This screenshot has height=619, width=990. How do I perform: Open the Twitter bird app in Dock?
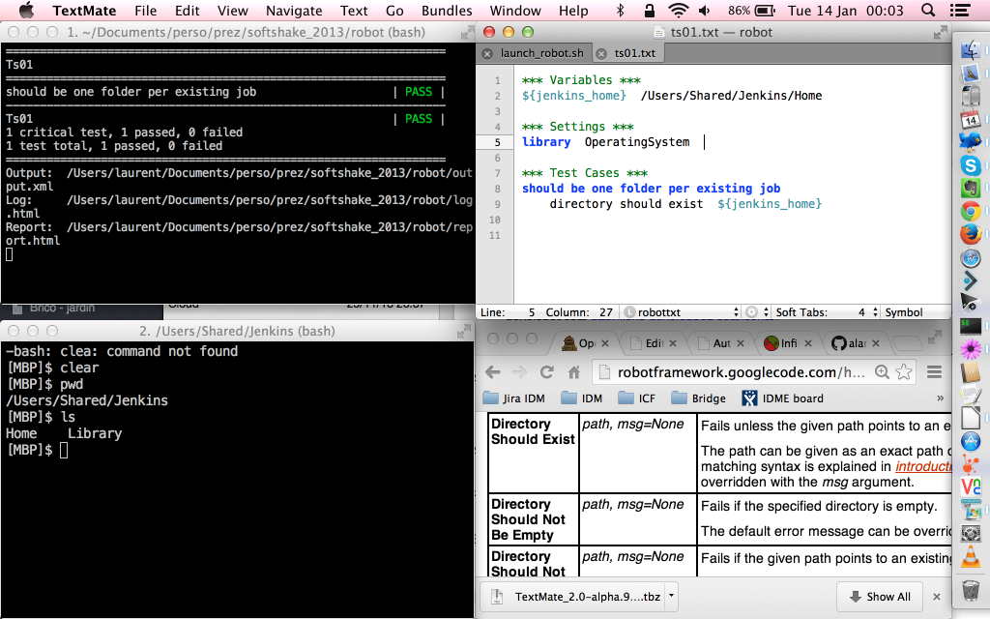tap(971, 141)
